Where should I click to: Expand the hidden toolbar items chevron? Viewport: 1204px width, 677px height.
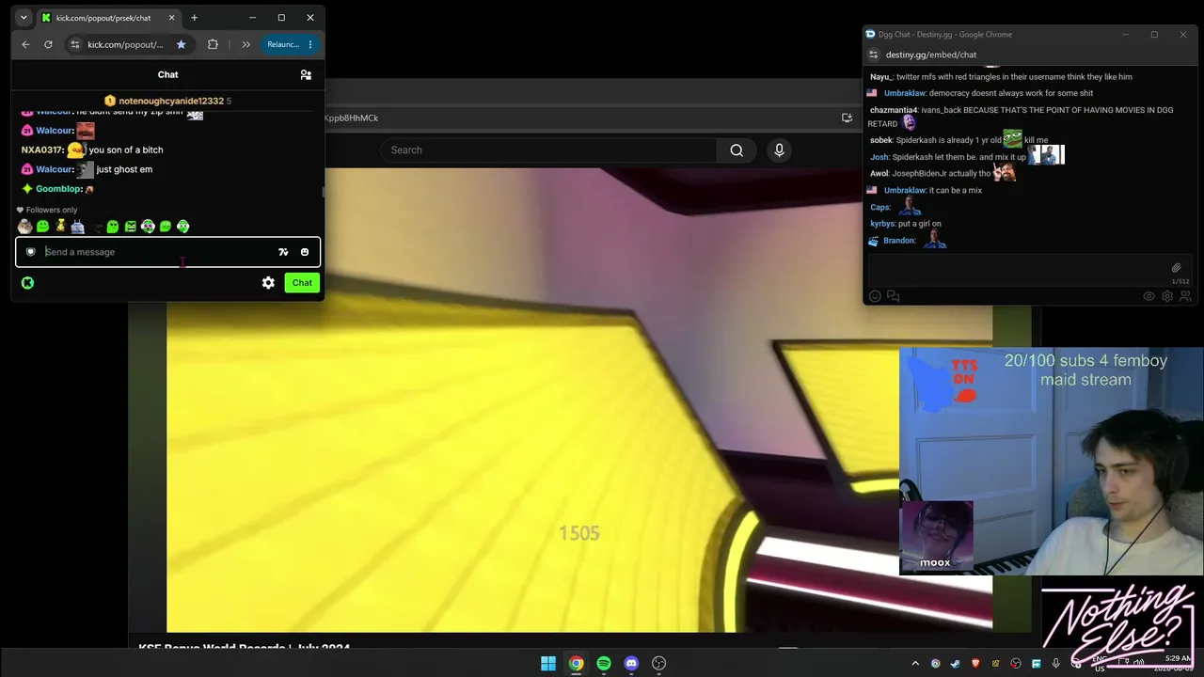246,44
